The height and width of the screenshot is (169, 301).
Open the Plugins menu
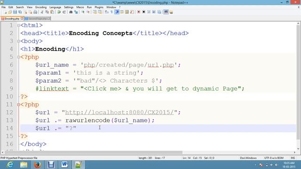(99, 8)
